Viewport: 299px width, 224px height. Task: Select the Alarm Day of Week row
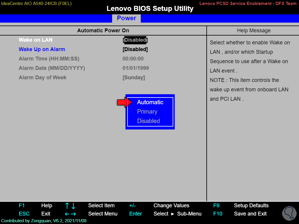coord(43,78)
